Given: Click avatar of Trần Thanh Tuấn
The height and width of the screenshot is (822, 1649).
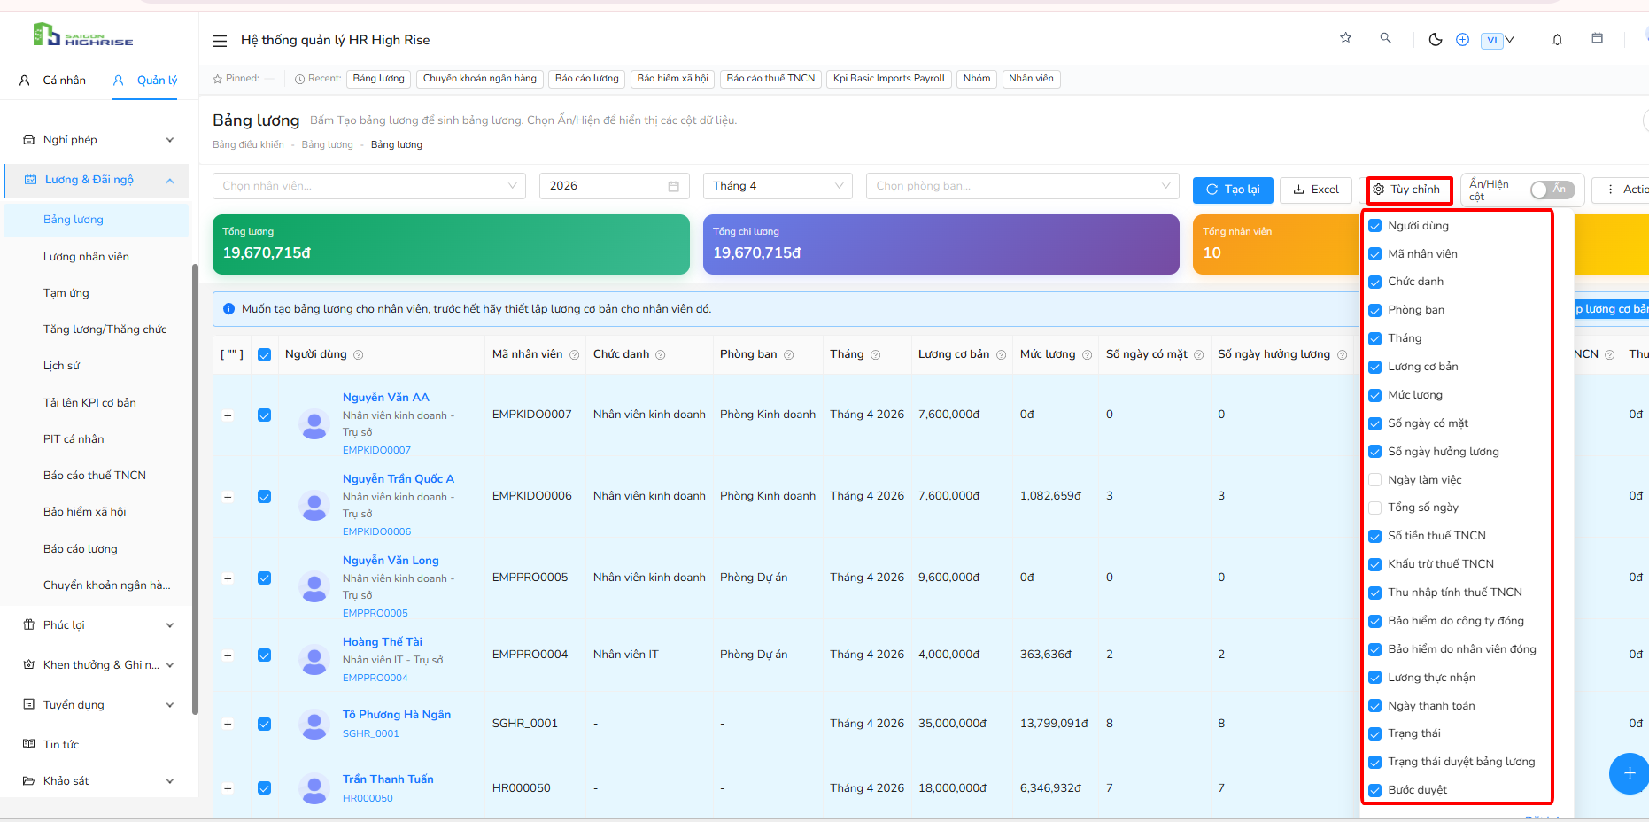Looking at the screenshot, I should [314, 788].
